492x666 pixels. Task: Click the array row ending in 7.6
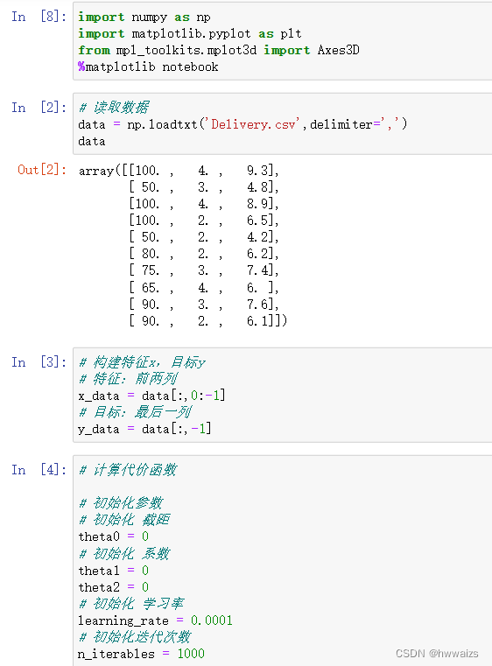click(x=204, y=305)
